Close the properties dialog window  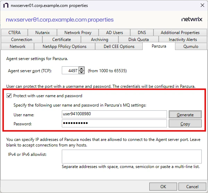(202, 5)
